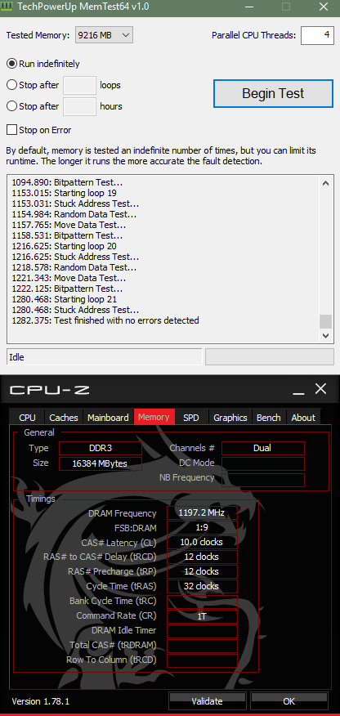Open the Bench tab in CPU-Z
The width and height of the screenshot is (340, 716).
pos(269,418)
